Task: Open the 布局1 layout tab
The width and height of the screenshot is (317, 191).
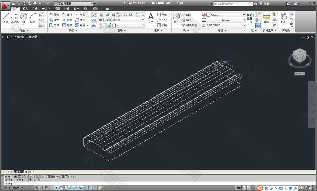Action: (x=28, y=172)
